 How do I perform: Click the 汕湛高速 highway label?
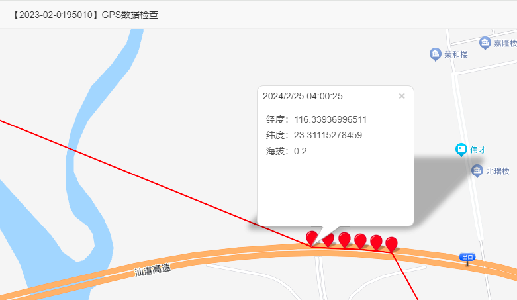(x=152, y=269)
